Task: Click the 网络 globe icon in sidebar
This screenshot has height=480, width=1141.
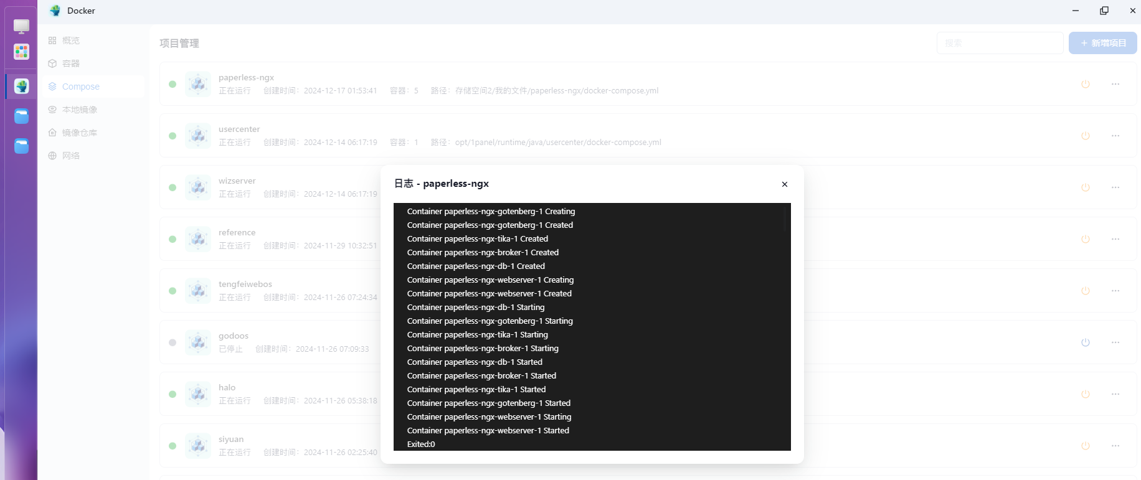Action: 52,156
